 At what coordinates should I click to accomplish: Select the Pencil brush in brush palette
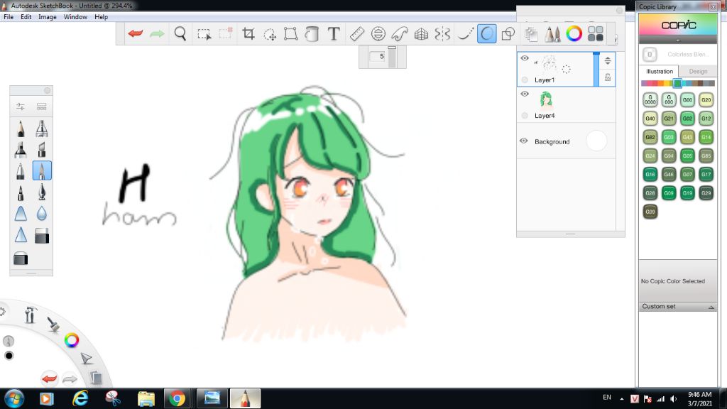21,129
